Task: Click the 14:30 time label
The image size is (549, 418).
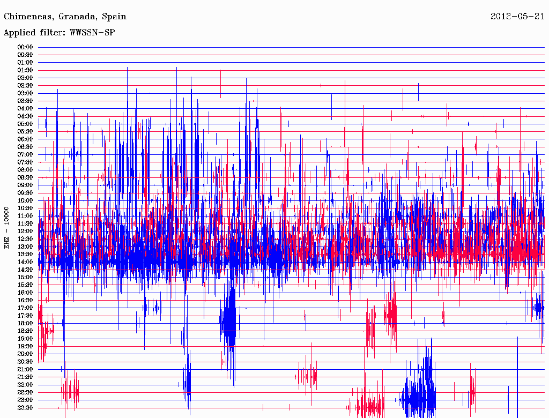Action: 25,270
